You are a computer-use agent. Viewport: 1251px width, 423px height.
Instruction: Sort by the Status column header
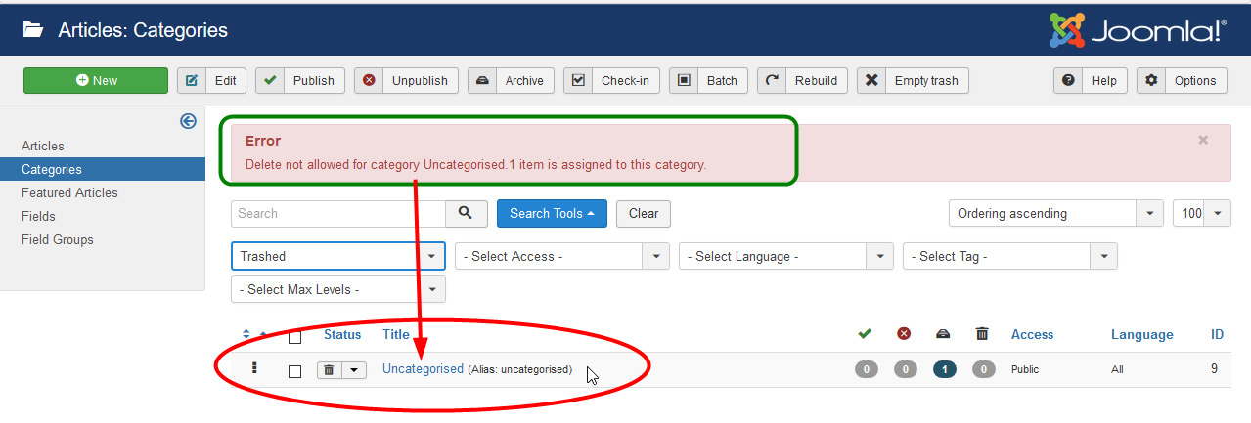click(x=342, y=334)
